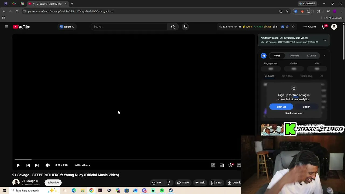Image resolution: width=345 pixels, height=194 pixels.
Task: Skip to next video button
Action: pos(37,165)
